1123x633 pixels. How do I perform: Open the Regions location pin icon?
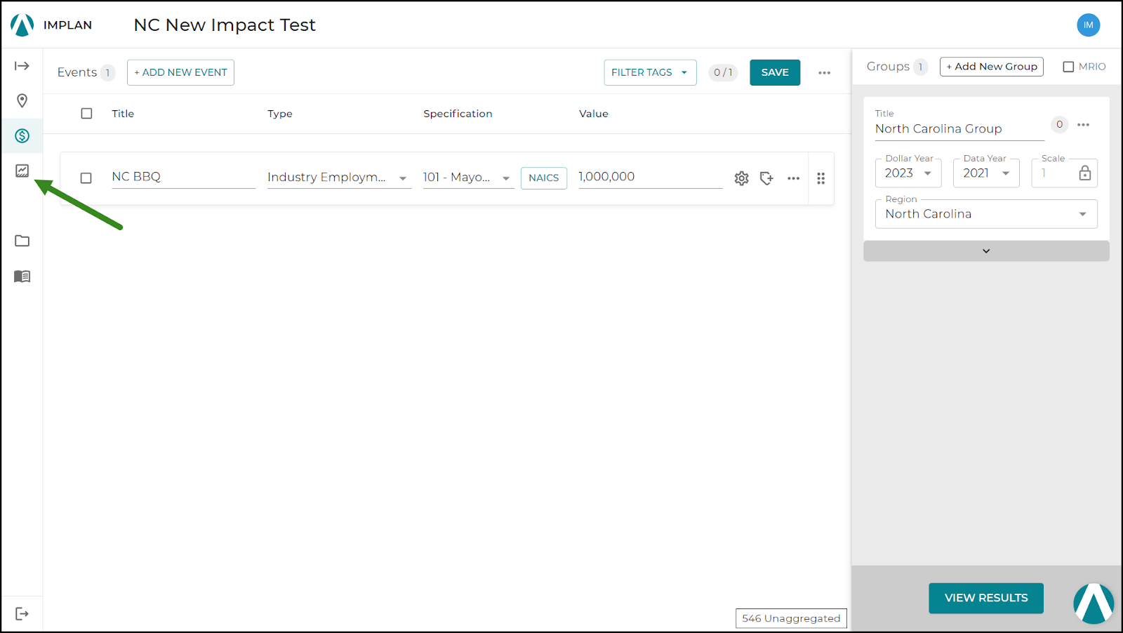[22, 101]
